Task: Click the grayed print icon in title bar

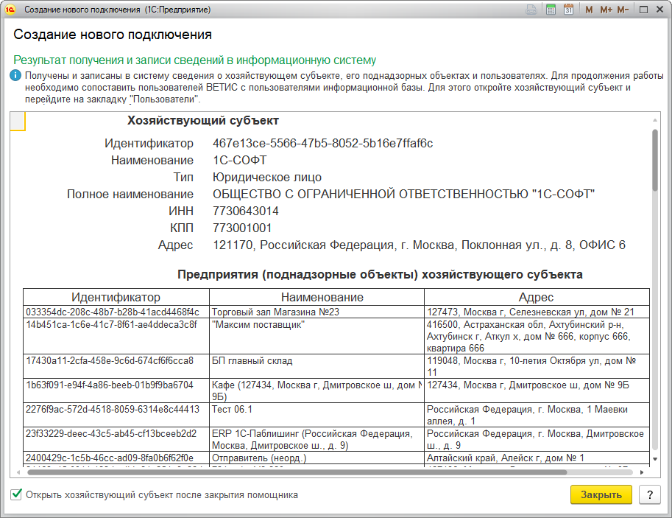Action: click(x=531, y=10)
